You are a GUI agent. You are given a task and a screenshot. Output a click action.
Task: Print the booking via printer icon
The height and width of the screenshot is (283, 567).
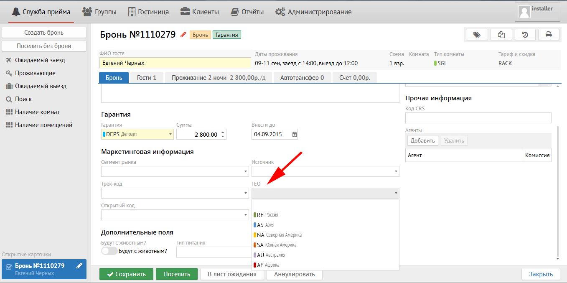(549, 35)
